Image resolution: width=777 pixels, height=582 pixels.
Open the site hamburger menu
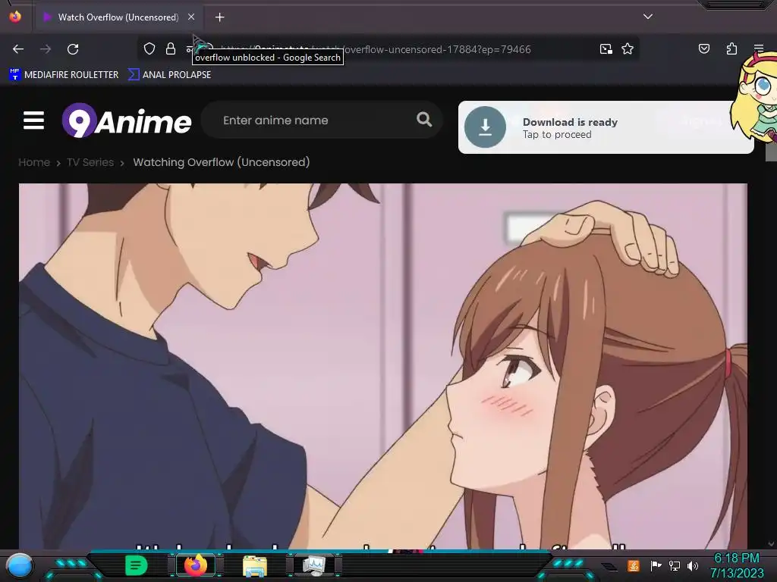point(33,120)
